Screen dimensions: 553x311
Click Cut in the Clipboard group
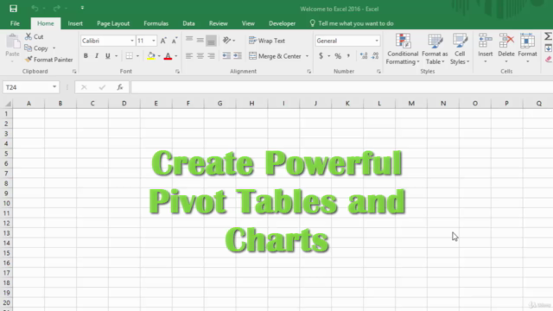point(35,36)
